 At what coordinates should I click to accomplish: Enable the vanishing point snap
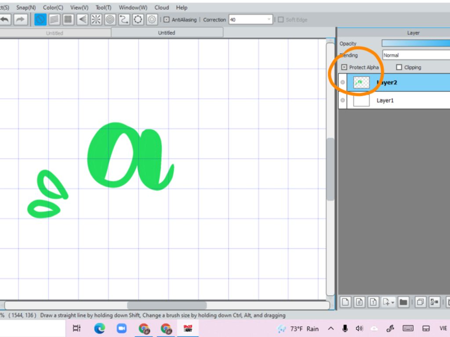(82, 19)
